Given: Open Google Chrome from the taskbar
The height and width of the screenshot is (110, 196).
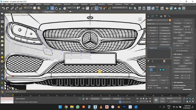Looking at the screenshot, I should (66, 107).
